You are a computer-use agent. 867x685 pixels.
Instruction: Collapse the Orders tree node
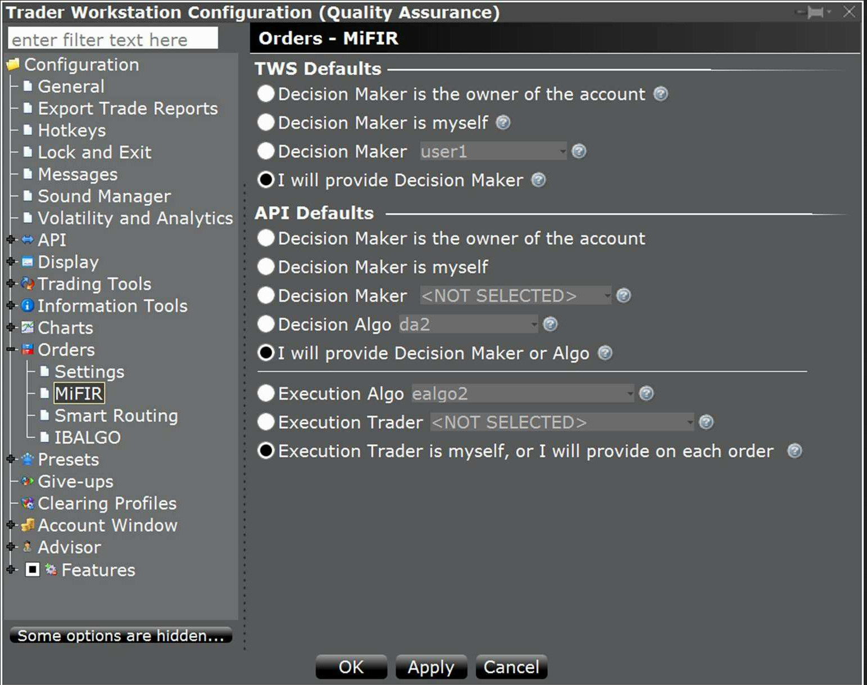point(11,350)
